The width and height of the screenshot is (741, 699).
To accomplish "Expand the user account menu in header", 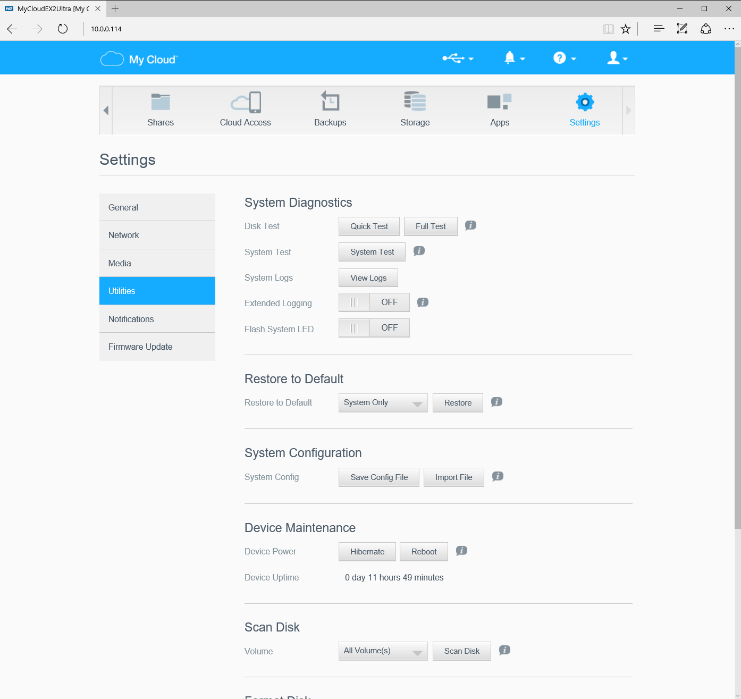I will tap(617, 58).
